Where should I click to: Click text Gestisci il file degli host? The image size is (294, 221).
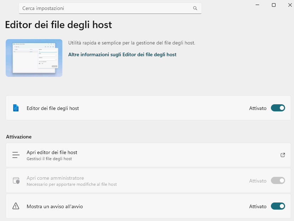[x=49, y=159]
